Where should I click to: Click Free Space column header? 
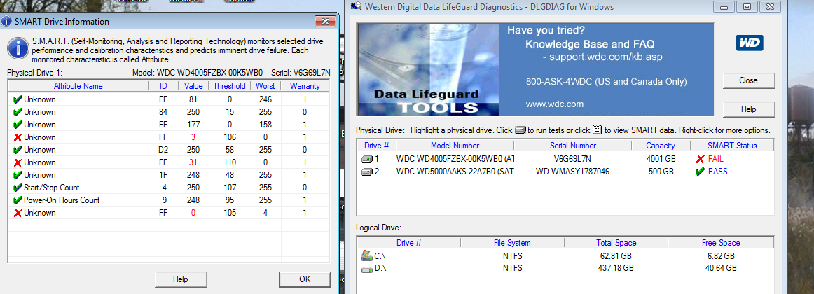721,243
